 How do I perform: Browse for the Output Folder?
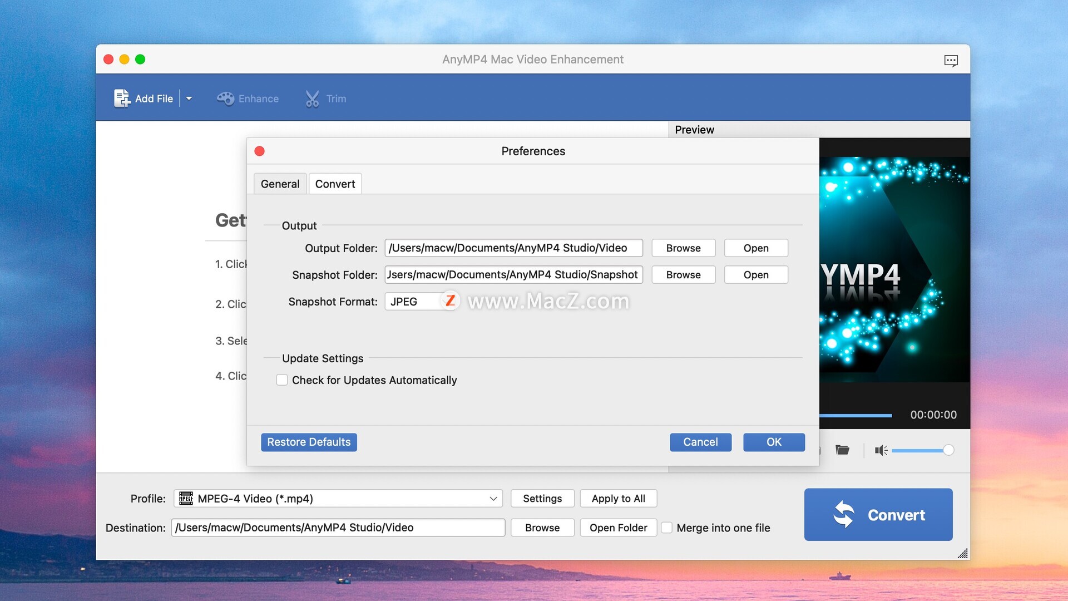(683, 248)
